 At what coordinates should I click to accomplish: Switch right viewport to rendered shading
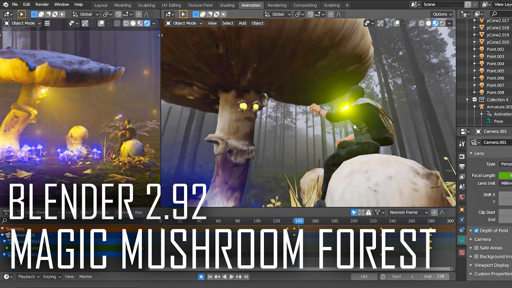[x=442, y=23]
